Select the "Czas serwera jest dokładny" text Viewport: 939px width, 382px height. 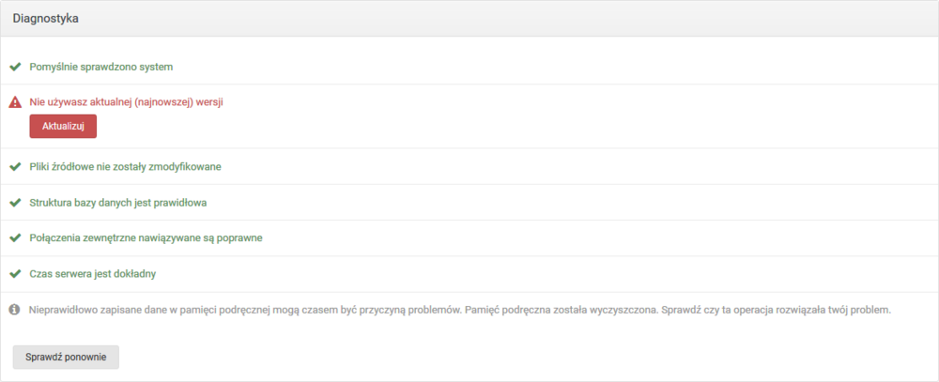[93, 274]
